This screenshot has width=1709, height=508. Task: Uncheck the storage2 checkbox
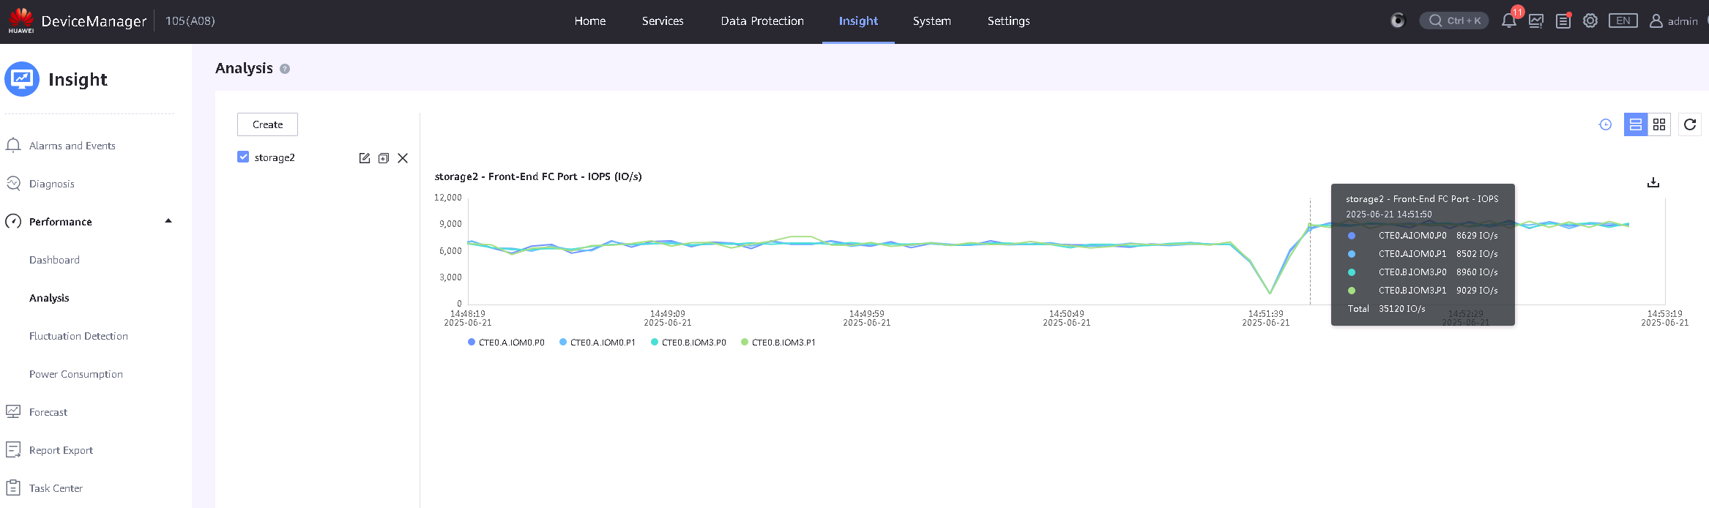[243, 157]
